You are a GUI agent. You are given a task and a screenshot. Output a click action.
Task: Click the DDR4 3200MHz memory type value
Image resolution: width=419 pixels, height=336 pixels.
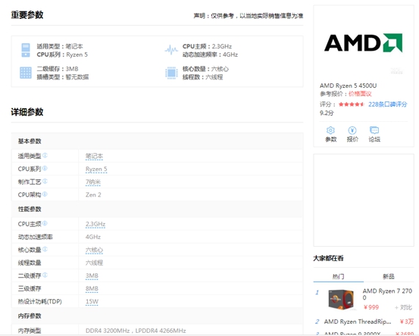pos(136,331)
